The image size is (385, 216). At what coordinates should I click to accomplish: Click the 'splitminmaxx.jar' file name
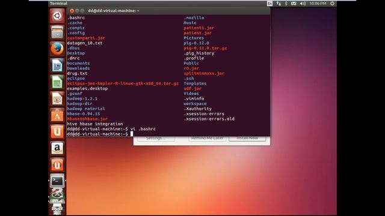[204, 73]
